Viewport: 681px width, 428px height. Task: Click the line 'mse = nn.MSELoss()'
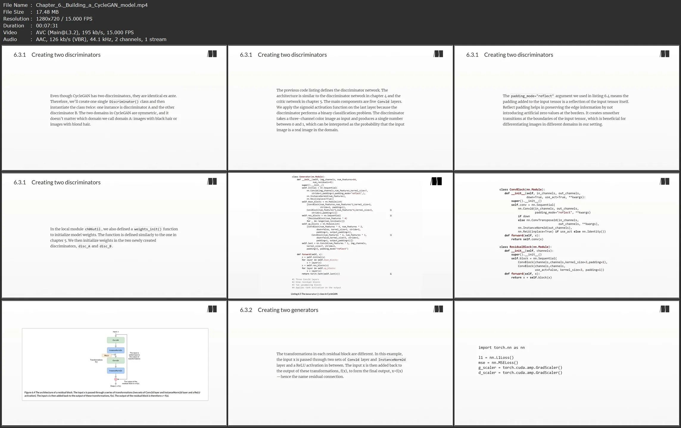[498, 363]
